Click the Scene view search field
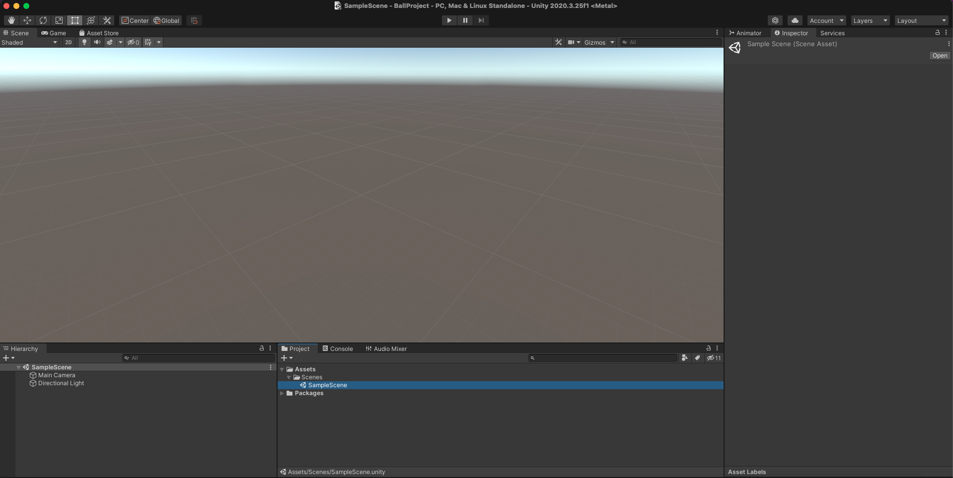This screenshot has width=953, height=478. pyautogui.click(x=671, y=42)
